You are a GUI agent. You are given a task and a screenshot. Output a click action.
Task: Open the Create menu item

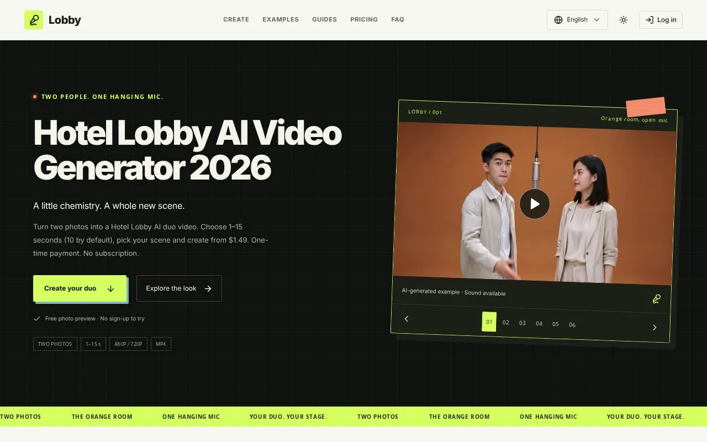[236, 19]
